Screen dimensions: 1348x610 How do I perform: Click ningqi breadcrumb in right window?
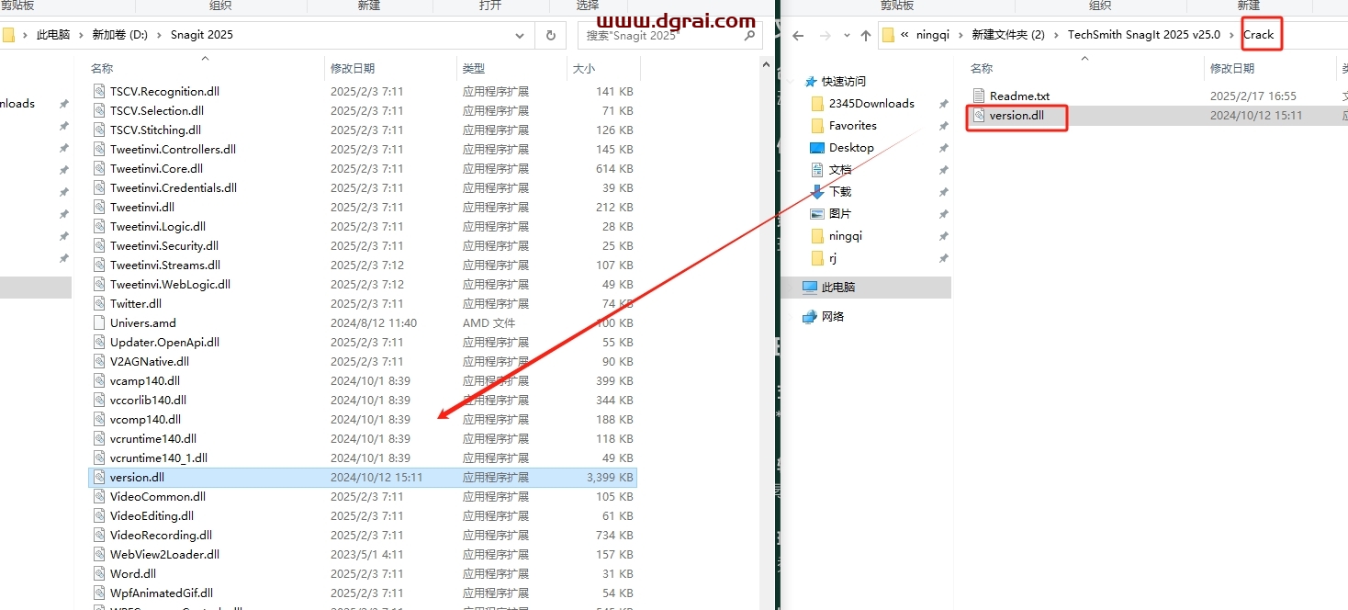tap(935, 35)
